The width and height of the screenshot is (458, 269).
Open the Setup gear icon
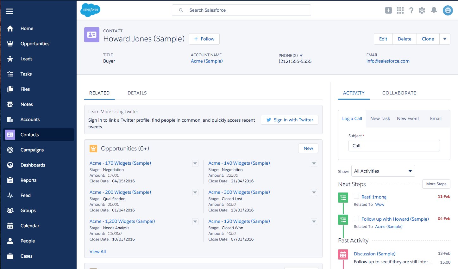pos(422,10)
